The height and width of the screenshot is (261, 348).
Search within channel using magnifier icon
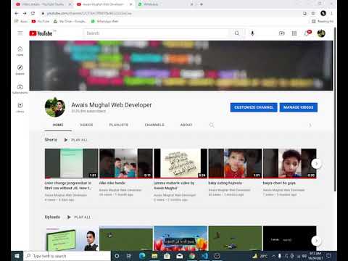point(212,125)
